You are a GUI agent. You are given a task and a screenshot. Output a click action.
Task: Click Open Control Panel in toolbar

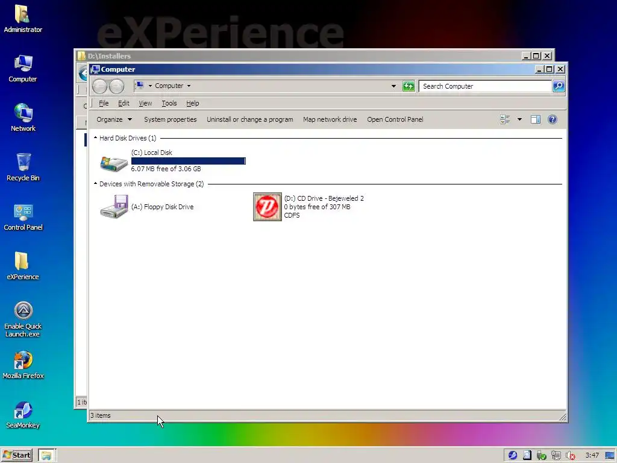coord(395,119)
